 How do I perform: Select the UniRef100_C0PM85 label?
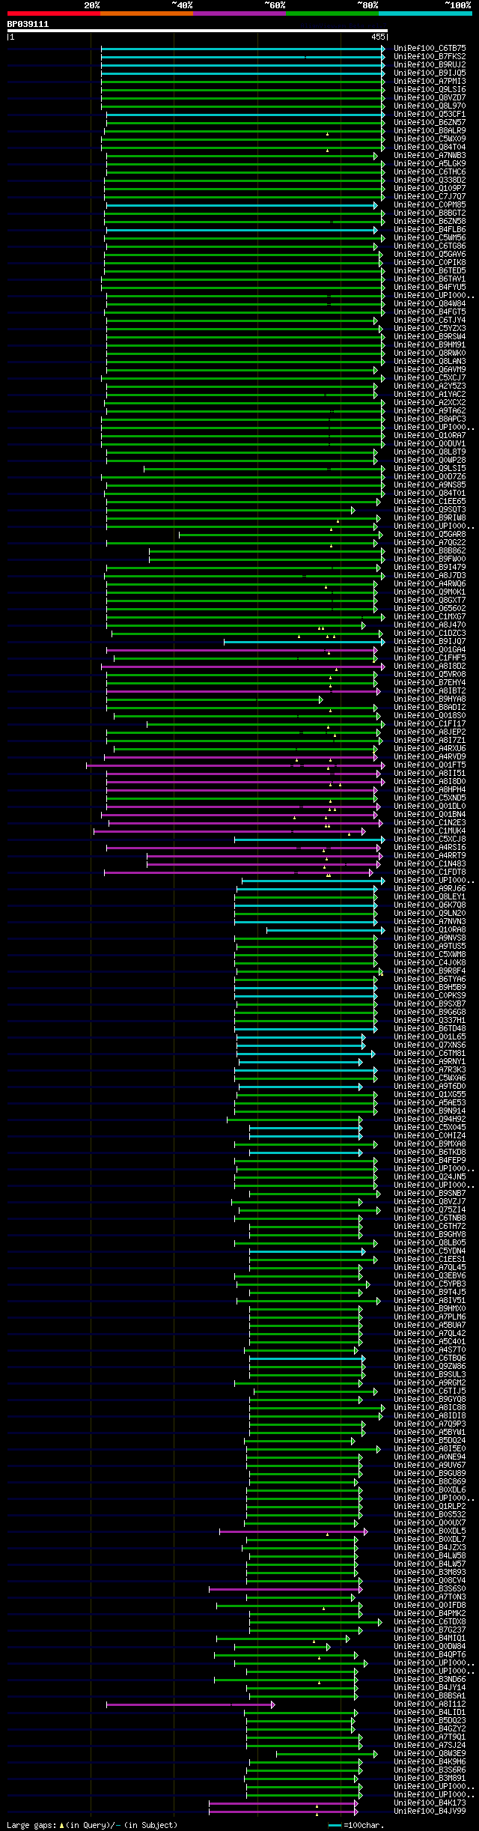pos(430,205)
